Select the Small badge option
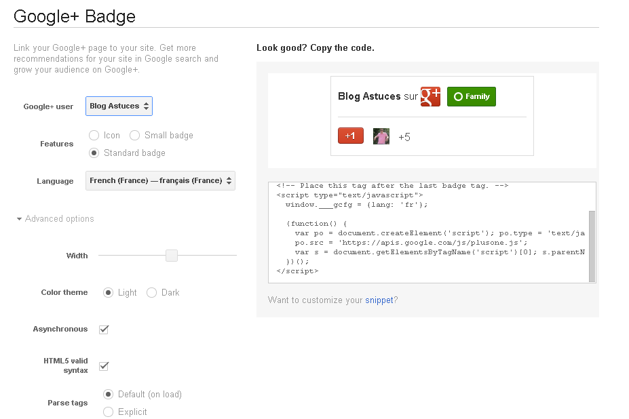Image resolution: width=629 pixels, height=419 pixels. 135,136
